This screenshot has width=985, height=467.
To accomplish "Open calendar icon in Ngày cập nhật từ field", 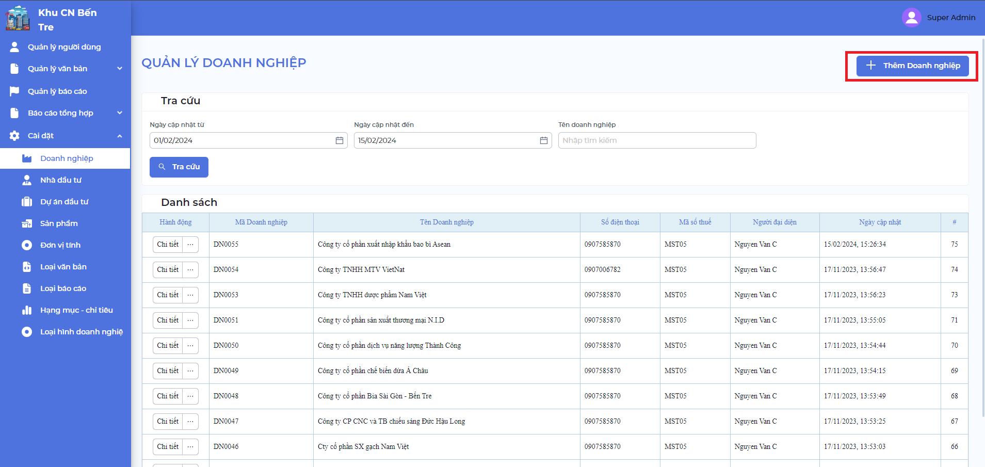I will [x=340, y=140].
